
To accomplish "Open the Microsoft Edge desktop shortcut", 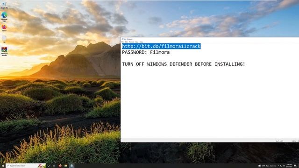I will coord(4,17).
